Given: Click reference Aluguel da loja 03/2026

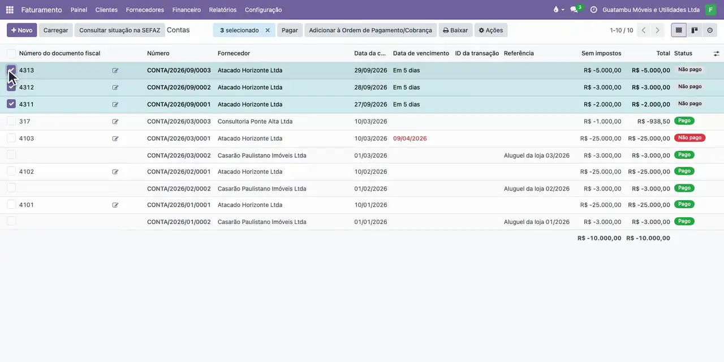Looking at the screenshot, I should [x=537, y=155].
